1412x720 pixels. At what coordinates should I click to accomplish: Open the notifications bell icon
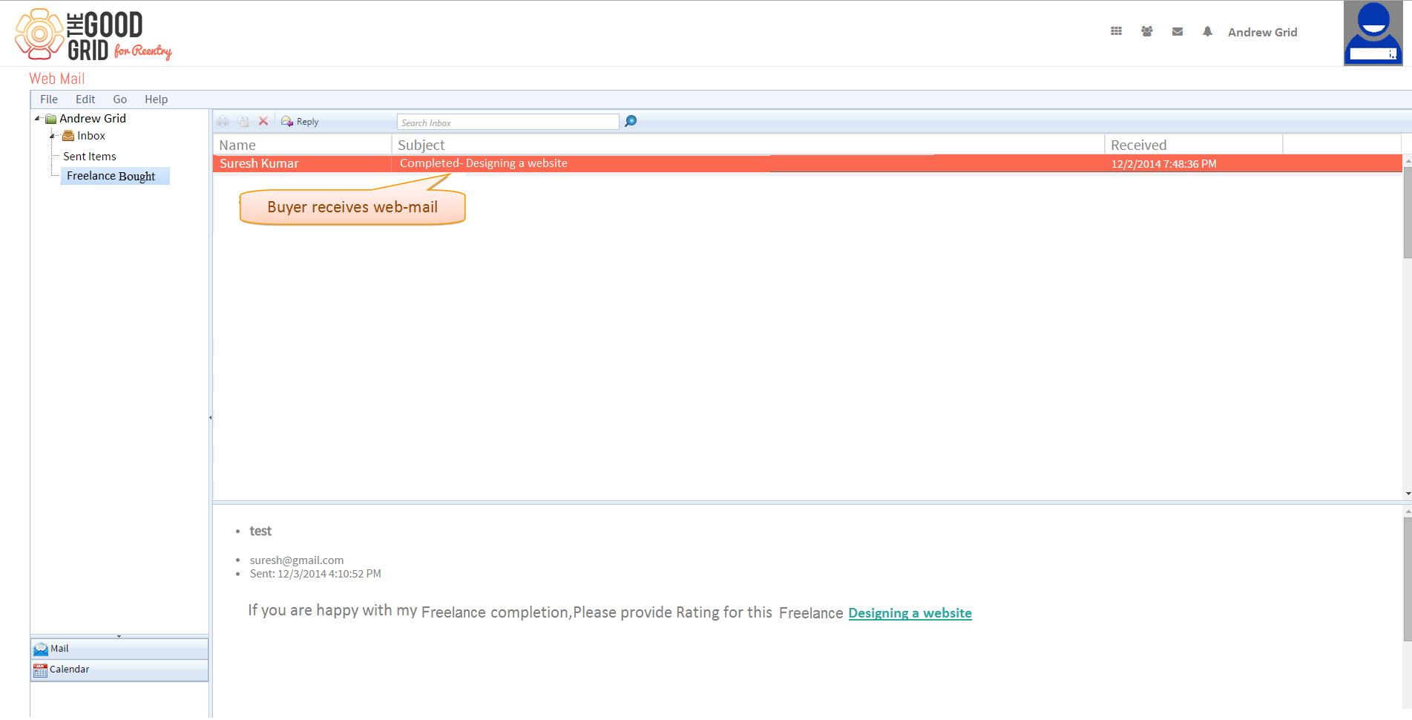[x=1207, y=31]
